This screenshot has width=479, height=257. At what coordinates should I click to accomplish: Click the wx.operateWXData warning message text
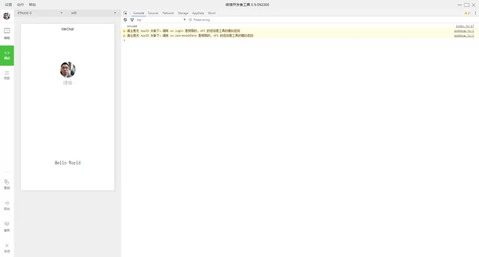tap(190, 36)
